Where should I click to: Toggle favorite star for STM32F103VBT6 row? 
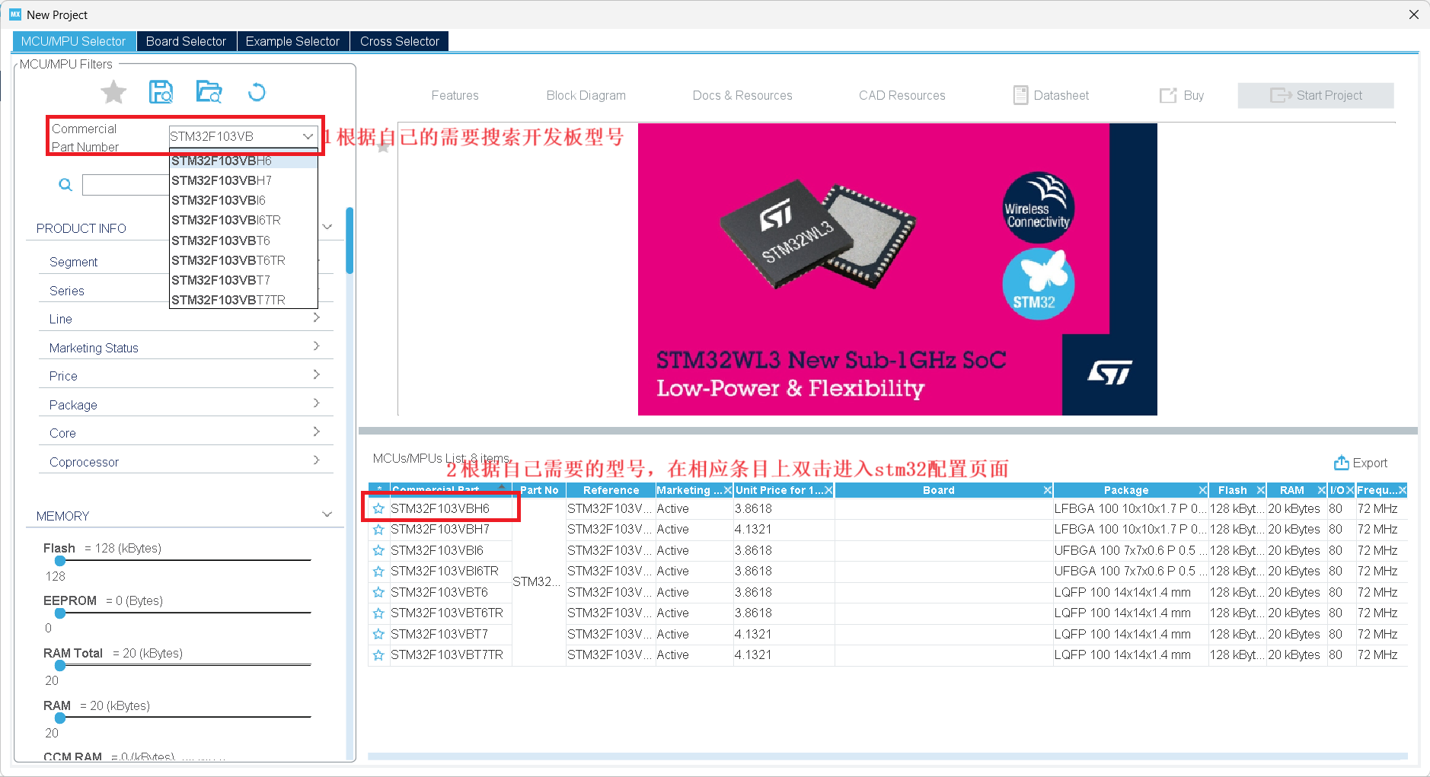(x=378, y=592)
